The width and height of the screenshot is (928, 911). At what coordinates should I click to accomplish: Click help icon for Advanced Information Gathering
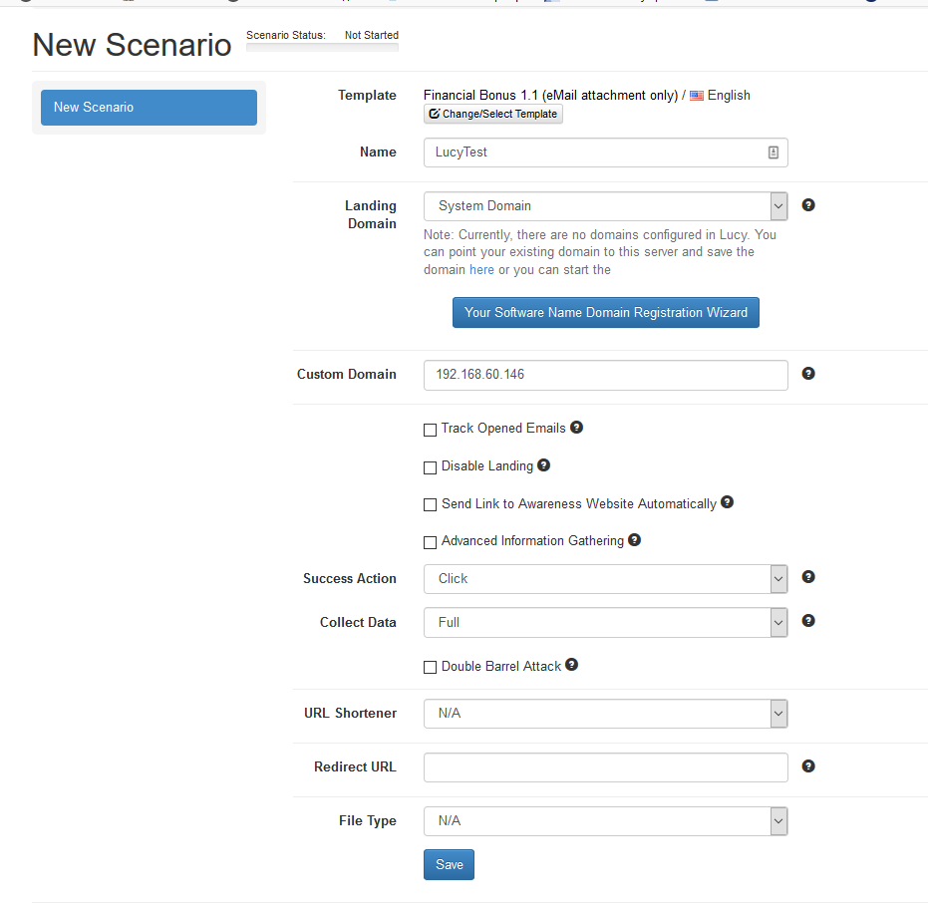point(634,540)
